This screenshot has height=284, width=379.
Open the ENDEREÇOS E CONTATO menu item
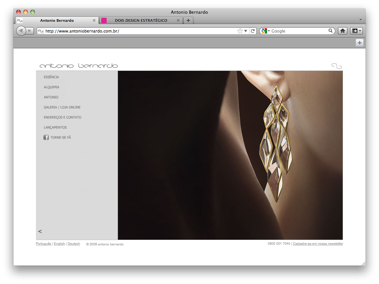[63, 117]
